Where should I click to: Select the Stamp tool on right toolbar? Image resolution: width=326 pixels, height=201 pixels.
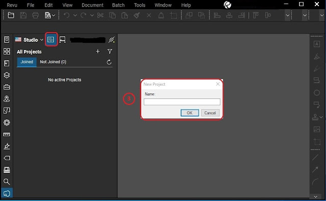click(x=315, y=117)
